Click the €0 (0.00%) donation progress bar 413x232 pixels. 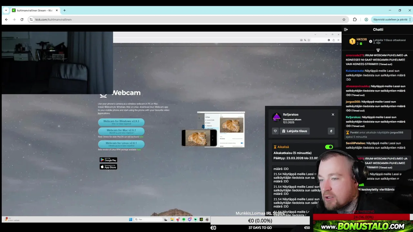(x=260, y=221)
